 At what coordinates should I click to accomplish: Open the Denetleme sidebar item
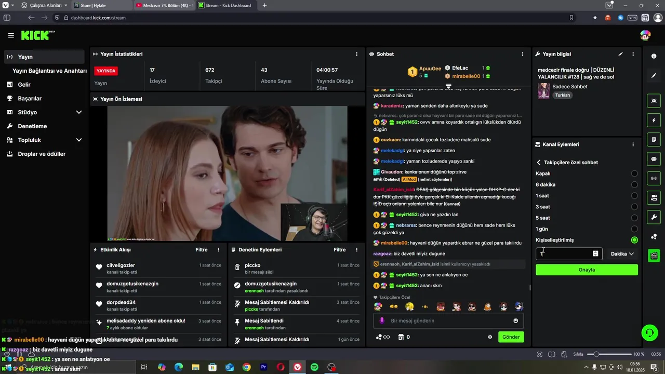tap(44, 126)
